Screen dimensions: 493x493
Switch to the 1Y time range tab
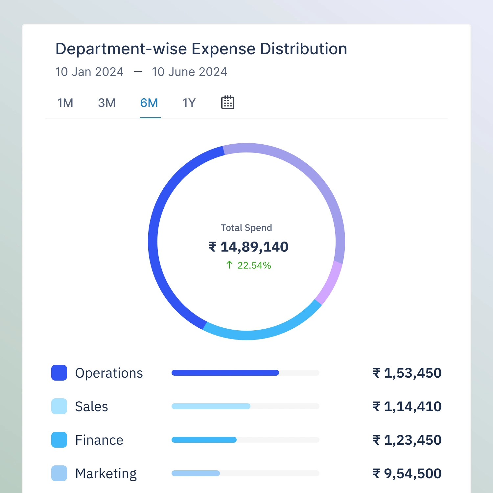tap(189, 103)
